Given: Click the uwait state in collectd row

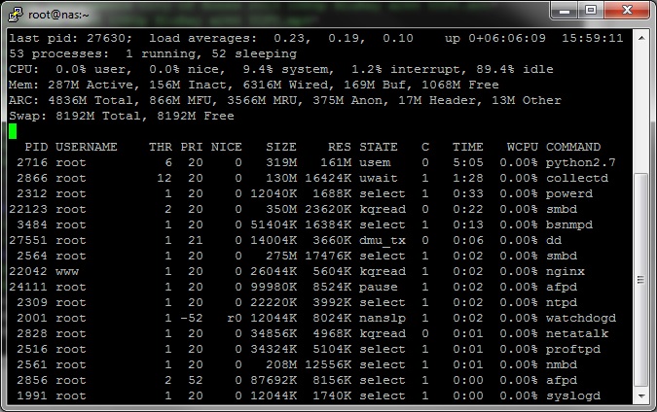Looking at the screenshot, I should (379, 178).
